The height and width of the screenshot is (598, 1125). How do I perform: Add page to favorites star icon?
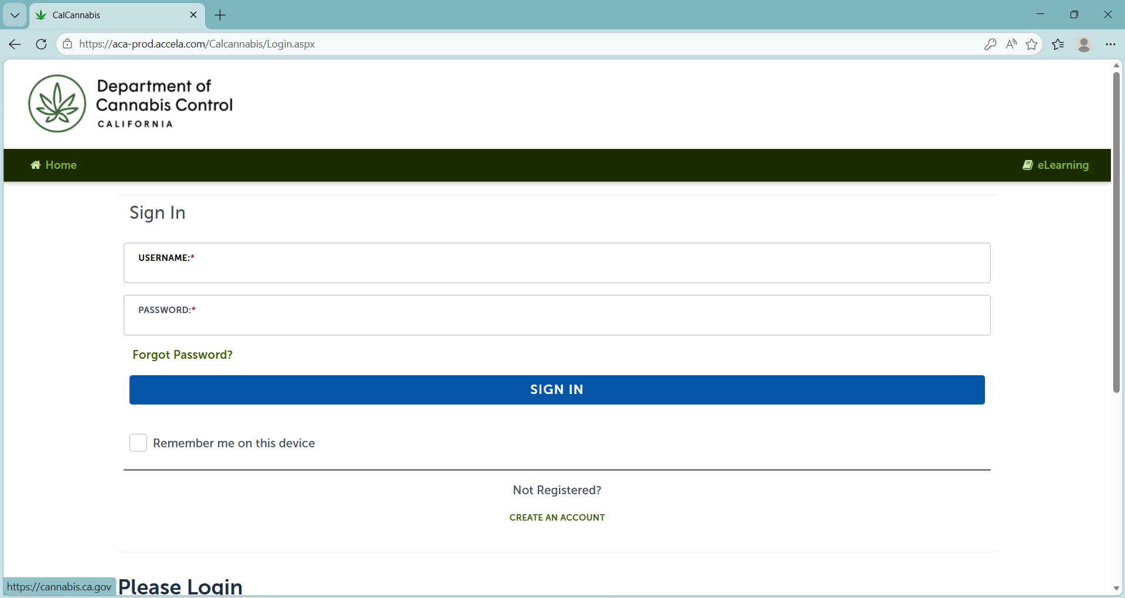[1032, 44]
